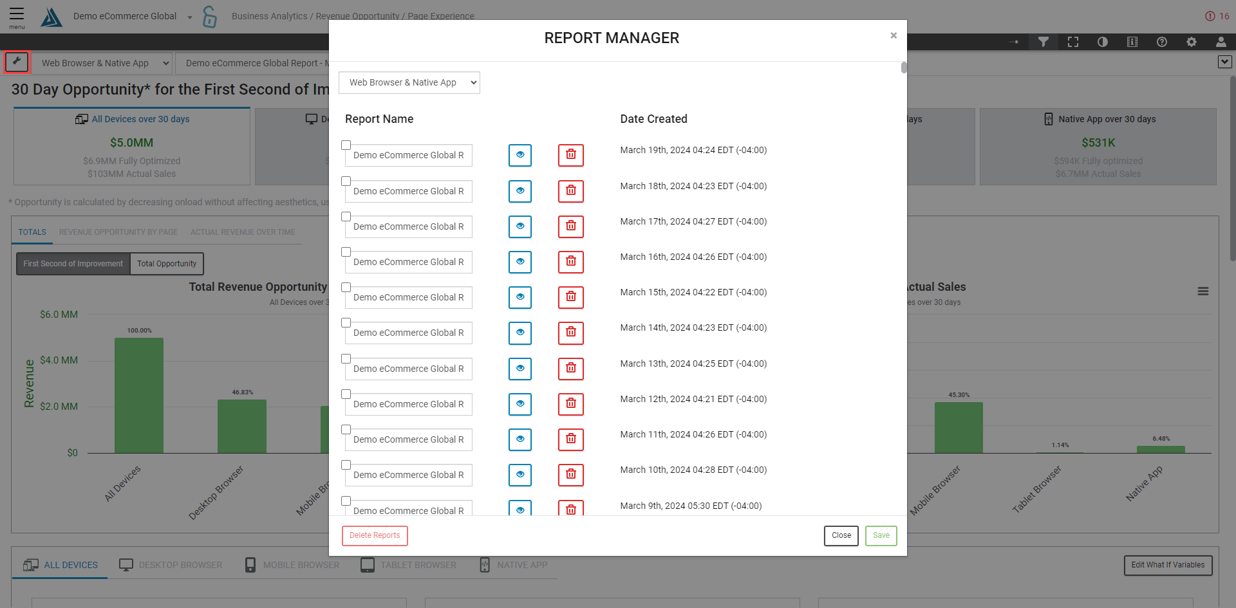Open the filter funnel icon in toolbar
The image size is (1236, 608).
[x=1044, y=42]
